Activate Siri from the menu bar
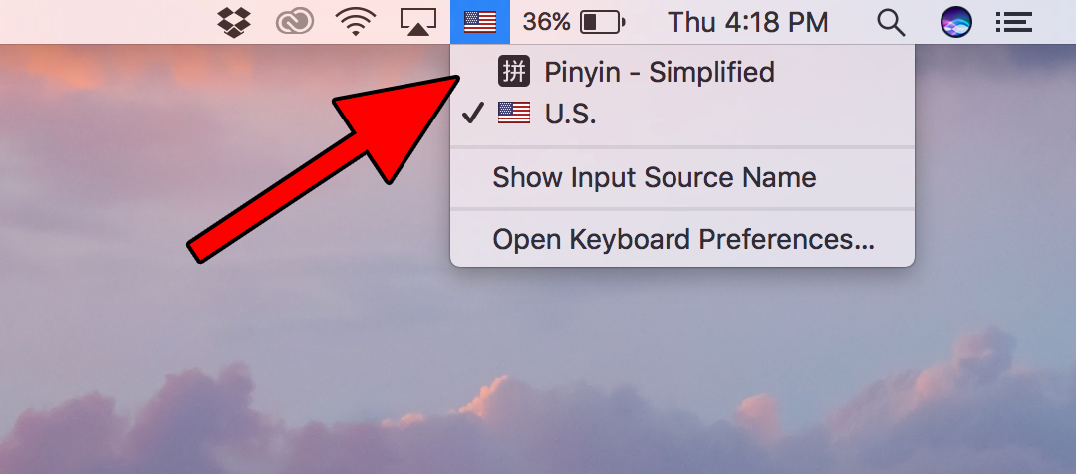Image resolution: width=1076 pixels, height=474 pixels. pyautogui.click(x=955, y=22)
